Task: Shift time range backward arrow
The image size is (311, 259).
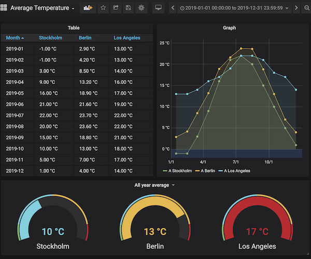Action: tap(173, 8)
